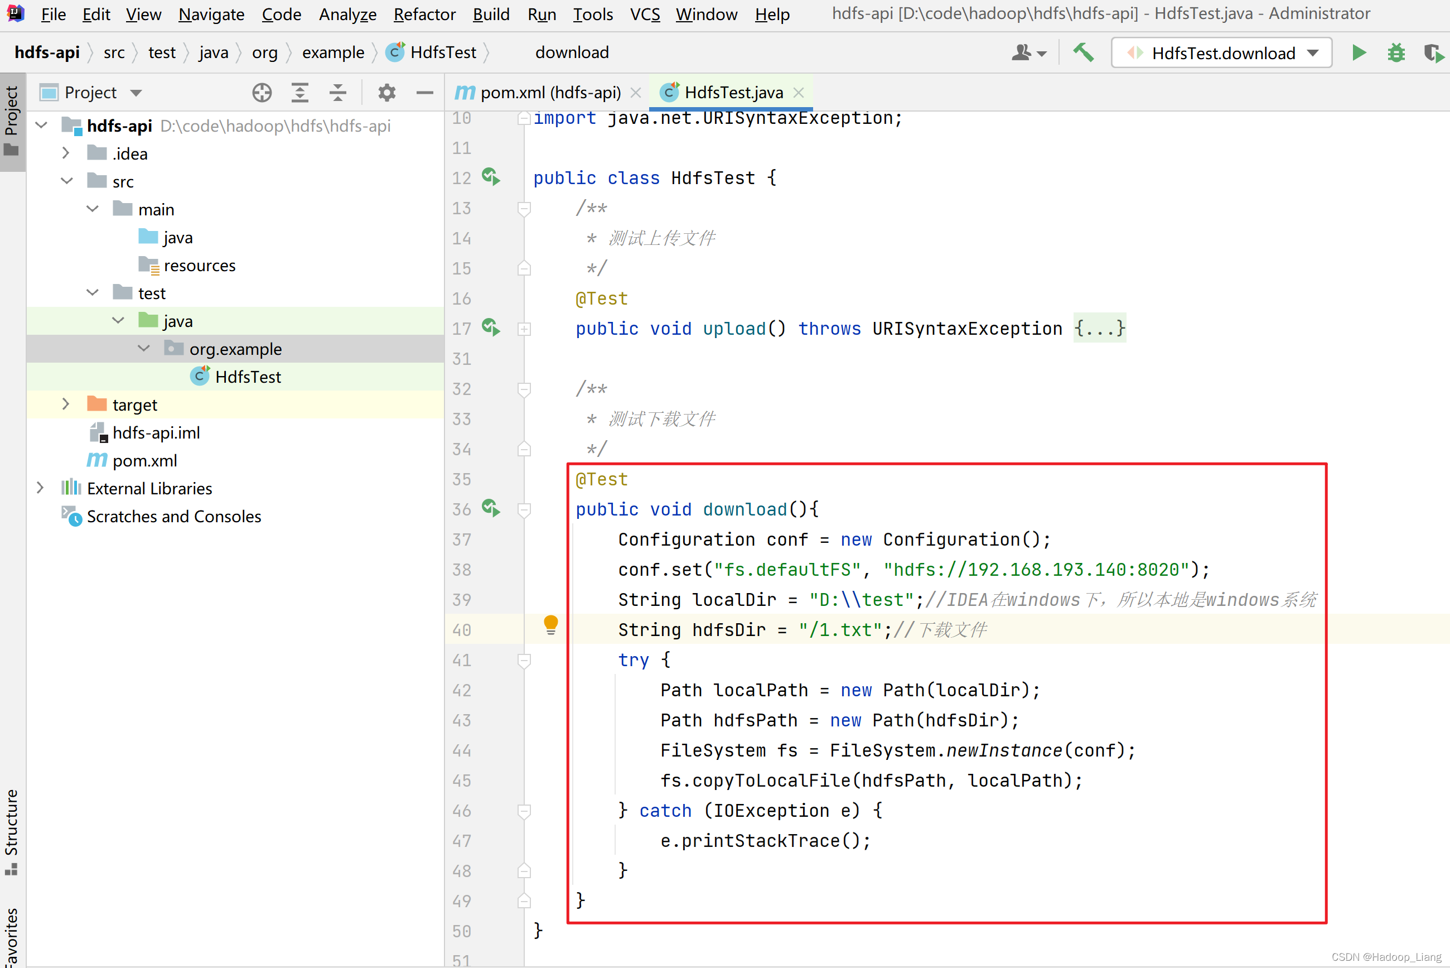Collapse the hdfs-api root project node
The image size is (1450, 968).
coord(42,126)
